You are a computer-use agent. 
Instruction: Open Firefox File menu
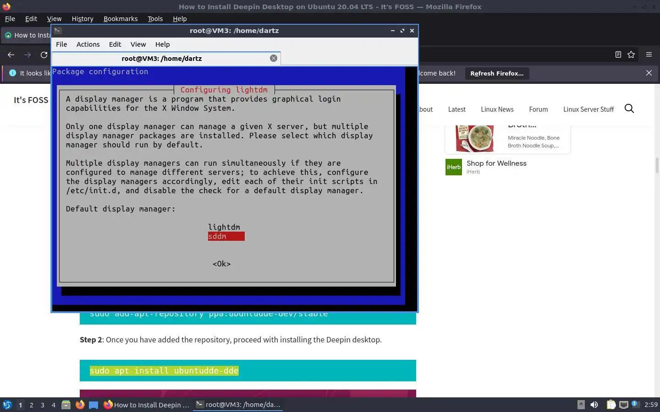[10, 19]
